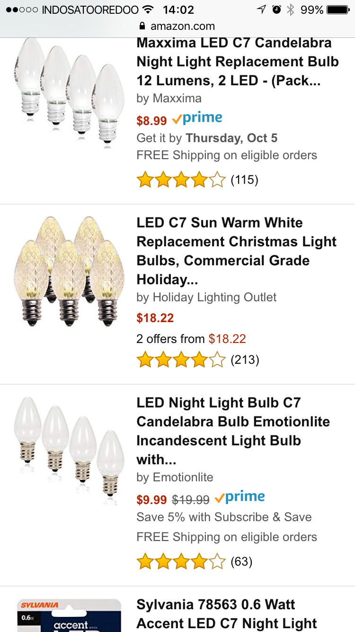Tap the Prime badge next to $8.99

click(197, 119)
